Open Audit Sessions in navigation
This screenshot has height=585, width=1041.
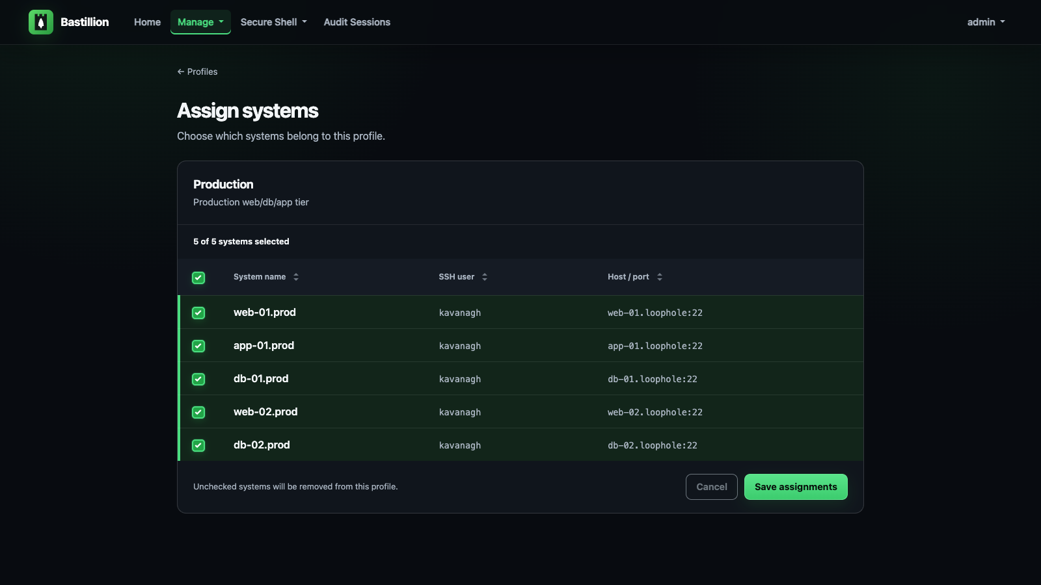tap(357, 22)
